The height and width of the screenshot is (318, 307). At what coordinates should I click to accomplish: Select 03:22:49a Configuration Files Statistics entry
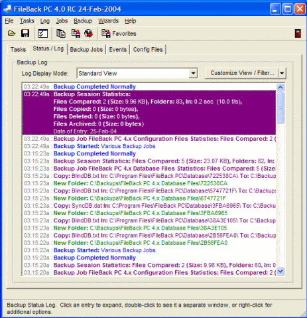tap(149, 139)
